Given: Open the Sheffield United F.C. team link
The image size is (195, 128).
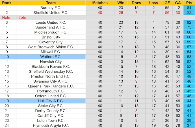Looking at the screenshot, I should click(x=51, y=13).
